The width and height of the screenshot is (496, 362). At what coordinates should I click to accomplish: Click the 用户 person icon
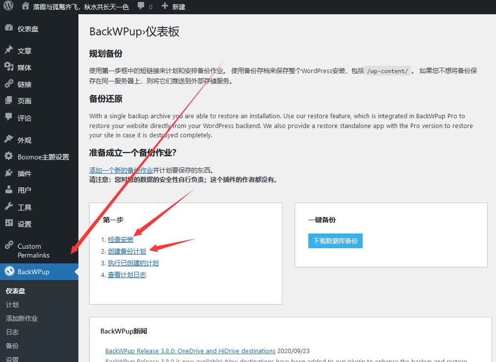click(x=9, y=189)
